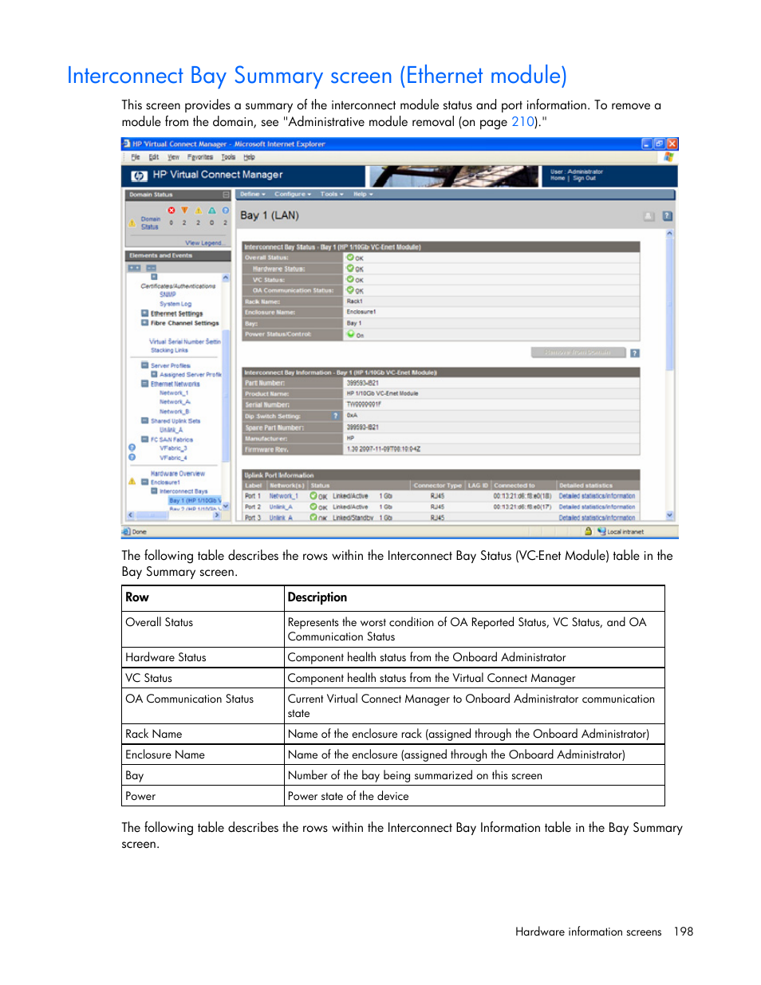Click the View Legend link
This screenshot has height=985, width=761.
(x=204, y=243)
